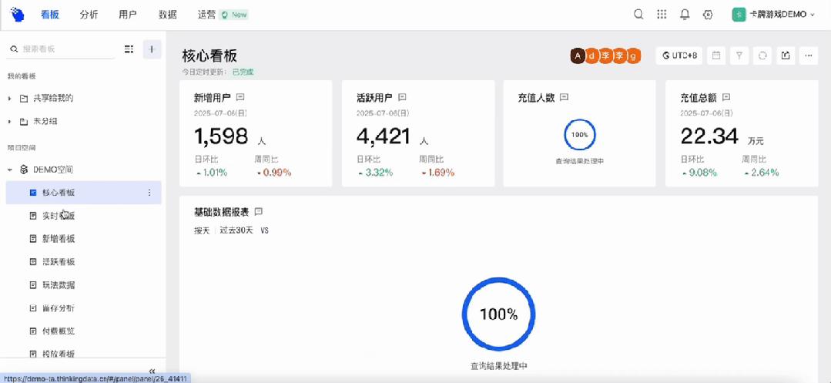The height and width of the screenshot is (383, 831).
Task: Open the dashboard filter funnel icon
Action: tap(739, 55)
